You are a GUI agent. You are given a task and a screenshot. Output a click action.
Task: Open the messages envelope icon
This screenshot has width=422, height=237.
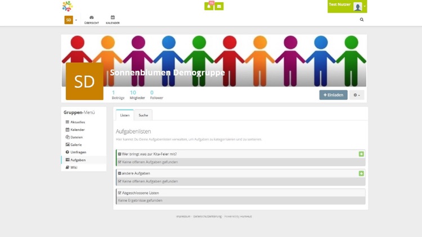tap(219, 6)
